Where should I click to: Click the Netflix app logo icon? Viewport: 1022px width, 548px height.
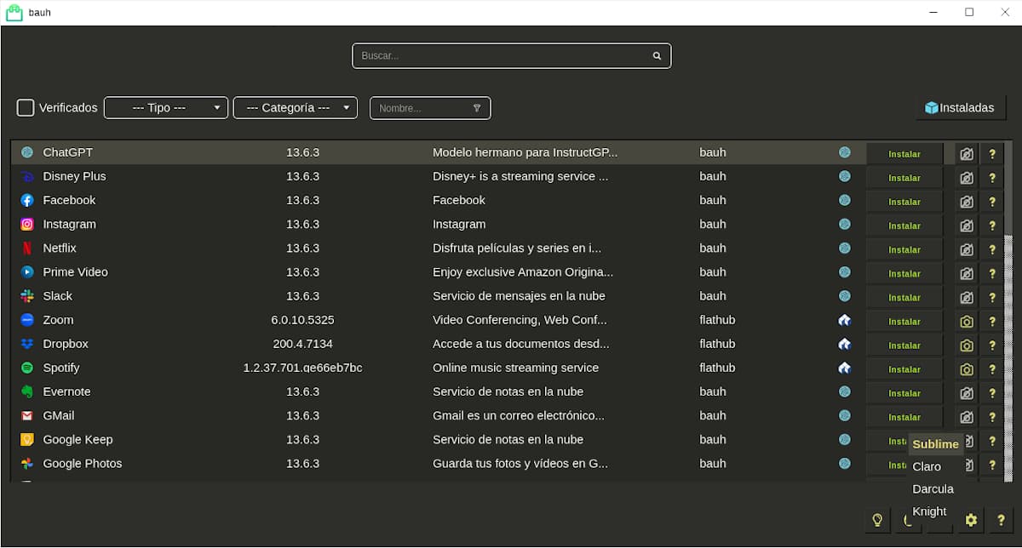click(27, 248)
